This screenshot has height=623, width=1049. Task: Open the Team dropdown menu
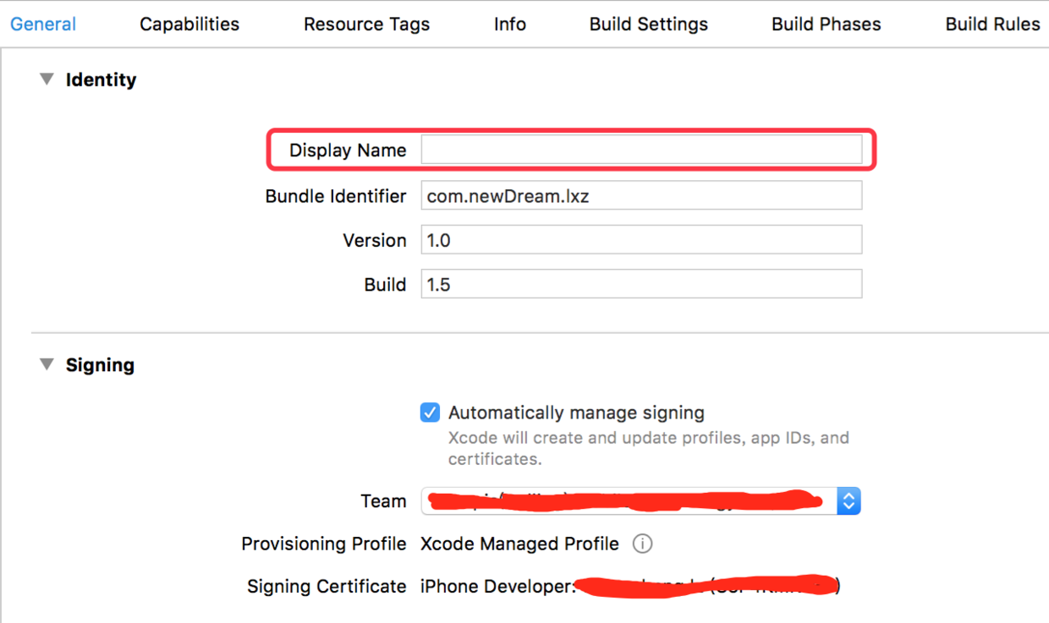[x=848, y=501]
